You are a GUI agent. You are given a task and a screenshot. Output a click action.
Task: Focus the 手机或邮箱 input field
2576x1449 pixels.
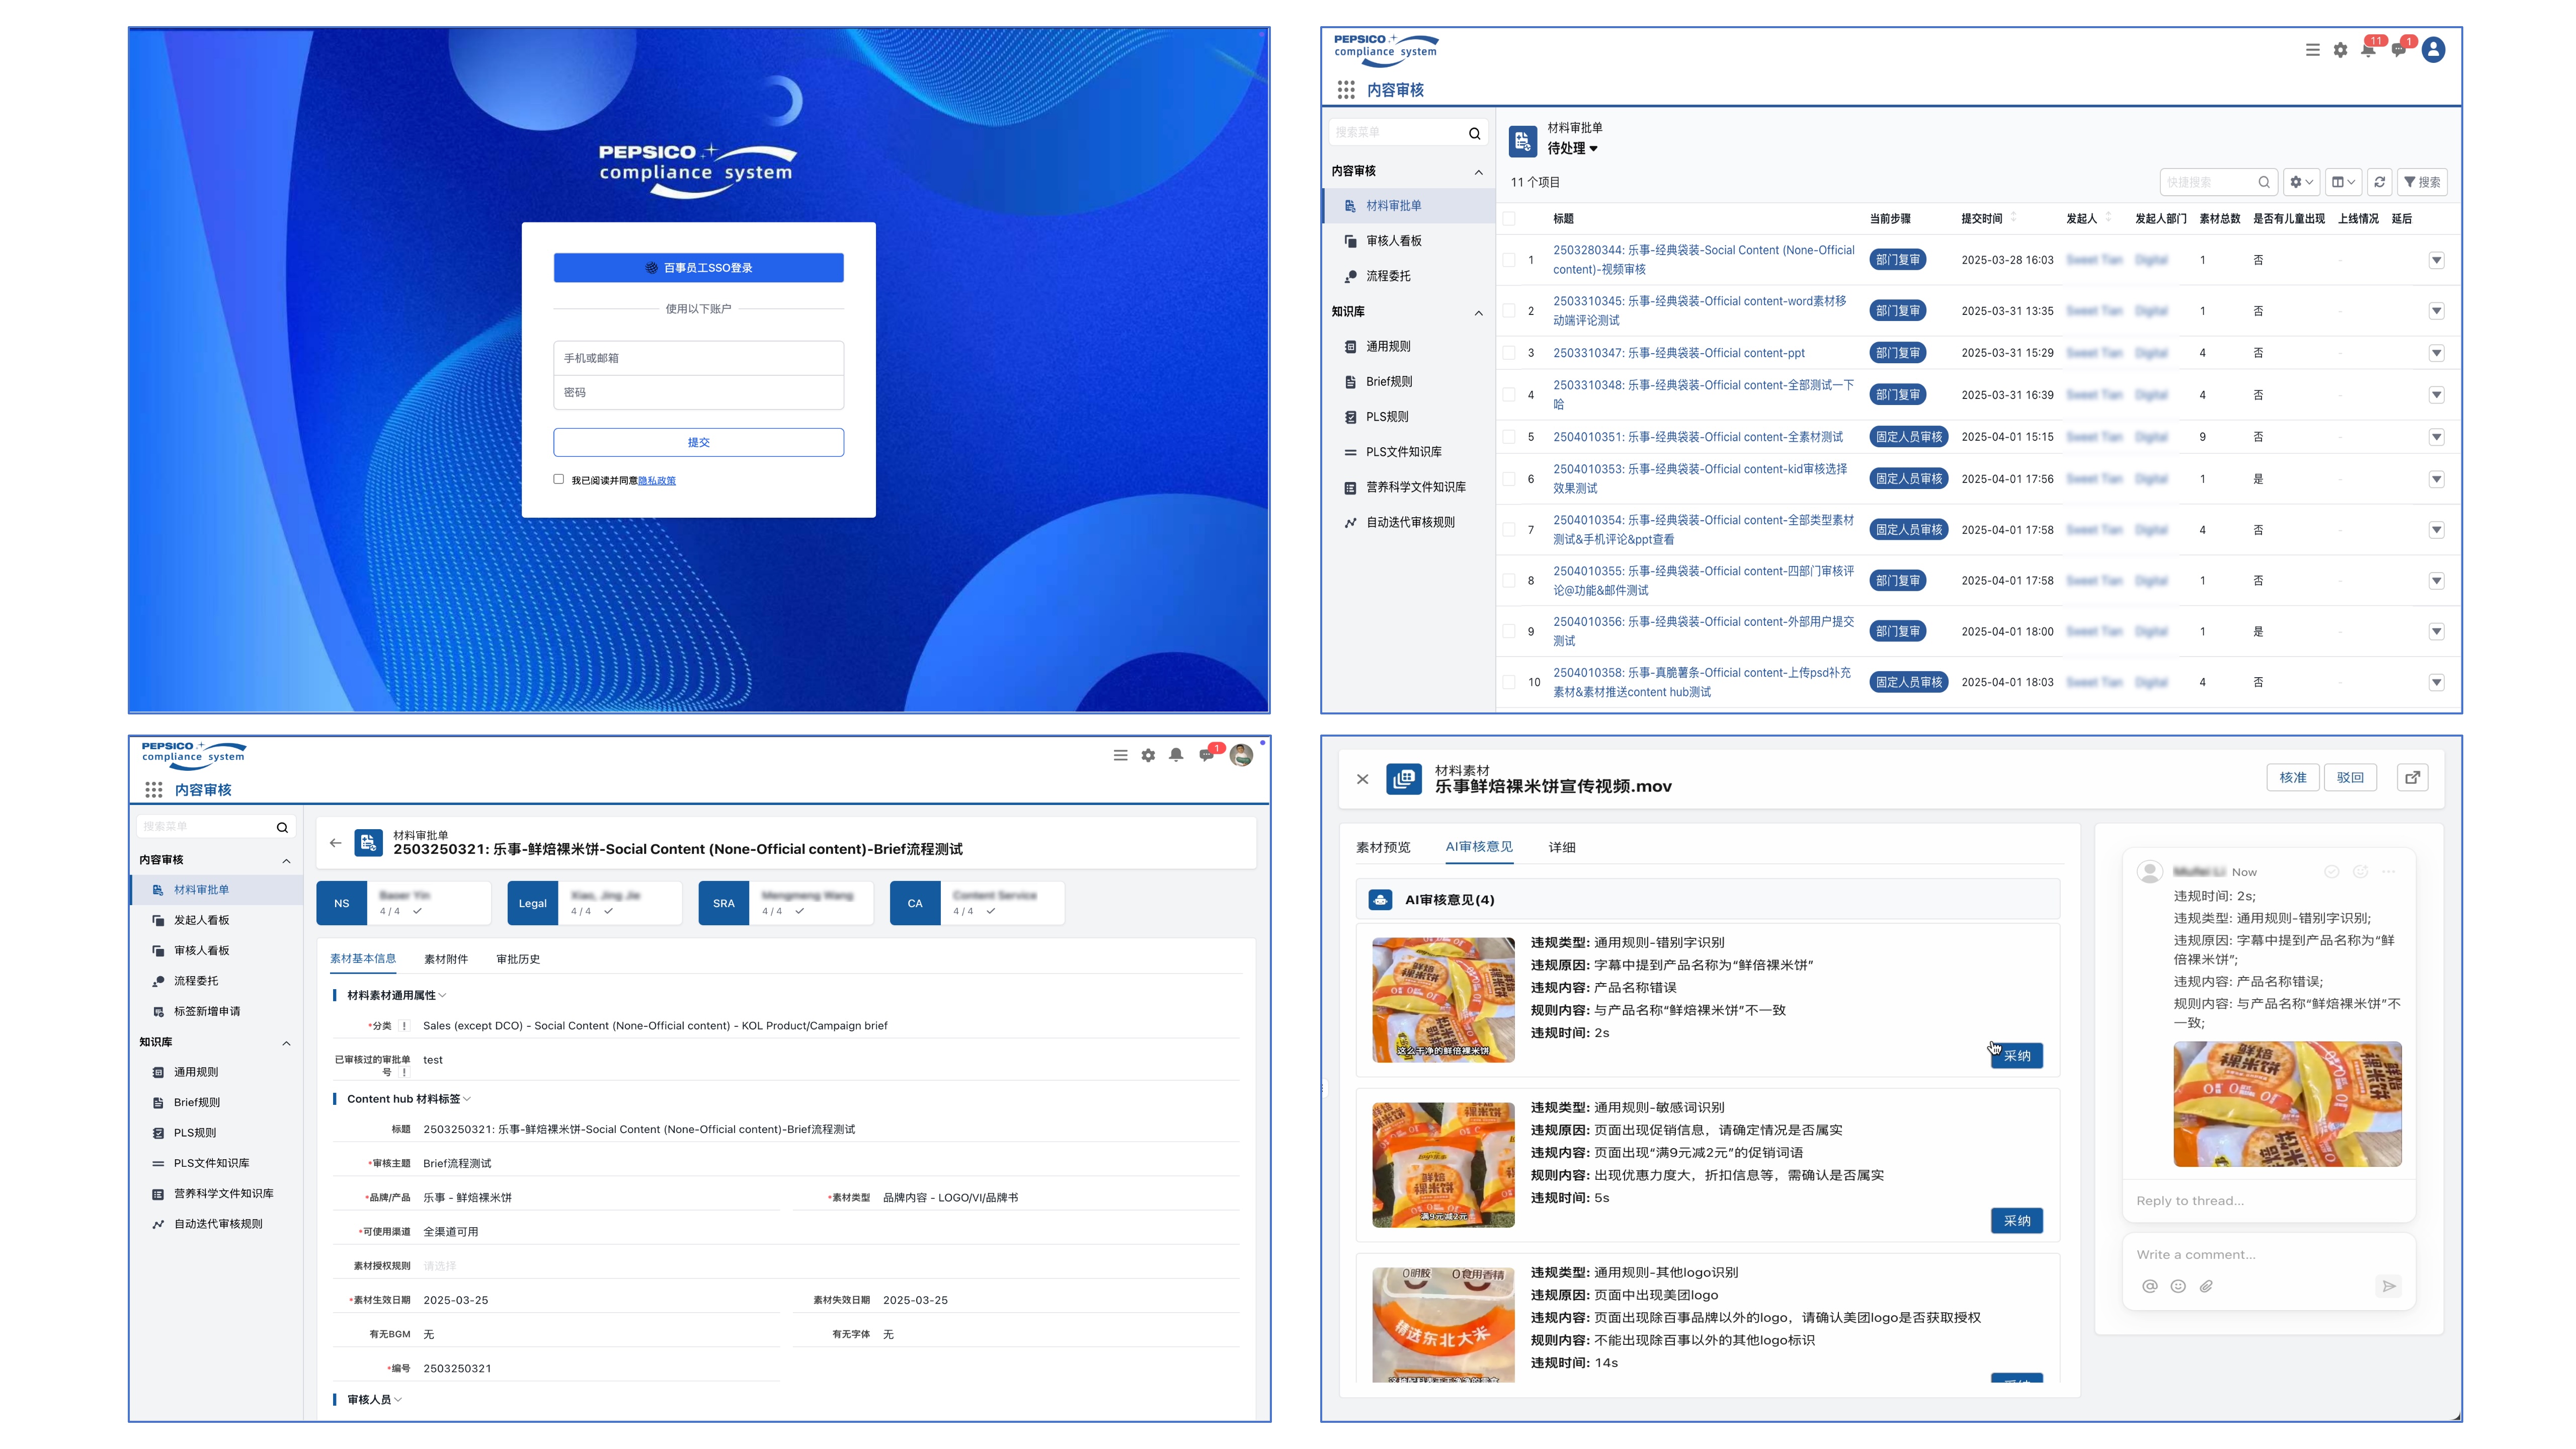[x=698, y=358]
